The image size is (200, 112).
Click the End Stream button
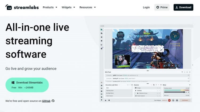(x=185, y=100)
